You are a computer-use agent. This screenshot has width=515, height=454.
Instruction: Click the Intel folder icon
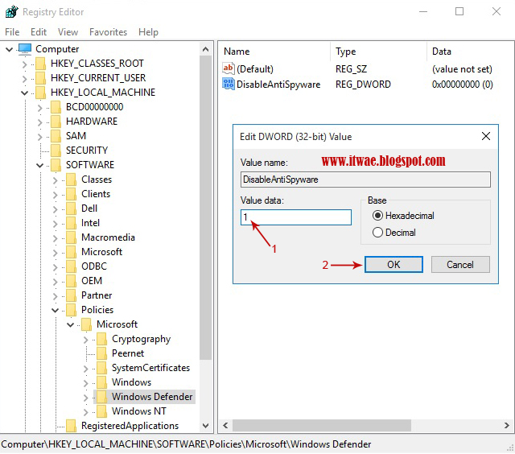72,223
